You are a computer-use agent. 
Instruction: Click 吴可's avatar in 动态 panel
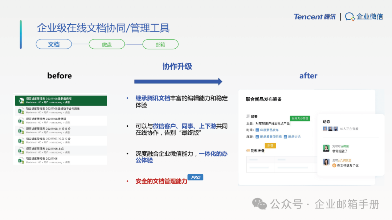click(326, 162)
